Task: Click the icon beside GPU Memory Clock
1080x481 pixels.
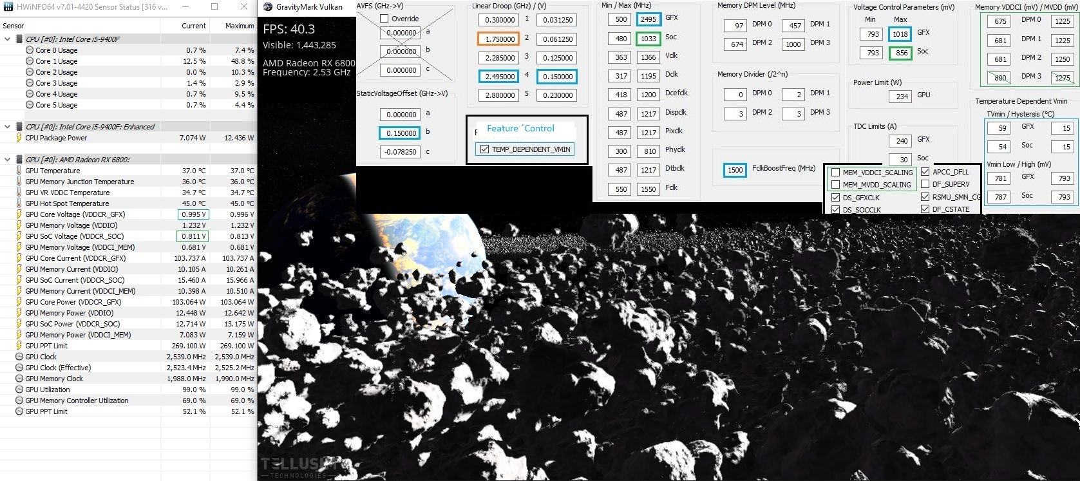Action: point(19,379)
